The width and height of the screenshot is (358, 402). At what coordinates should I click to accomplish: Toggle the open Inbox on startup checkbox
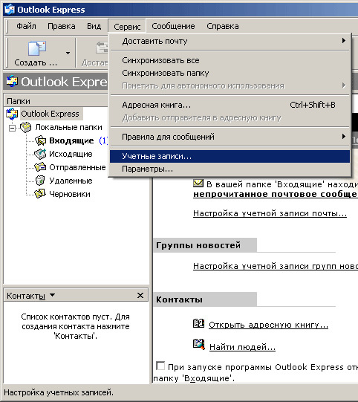(x=160, y=366)
